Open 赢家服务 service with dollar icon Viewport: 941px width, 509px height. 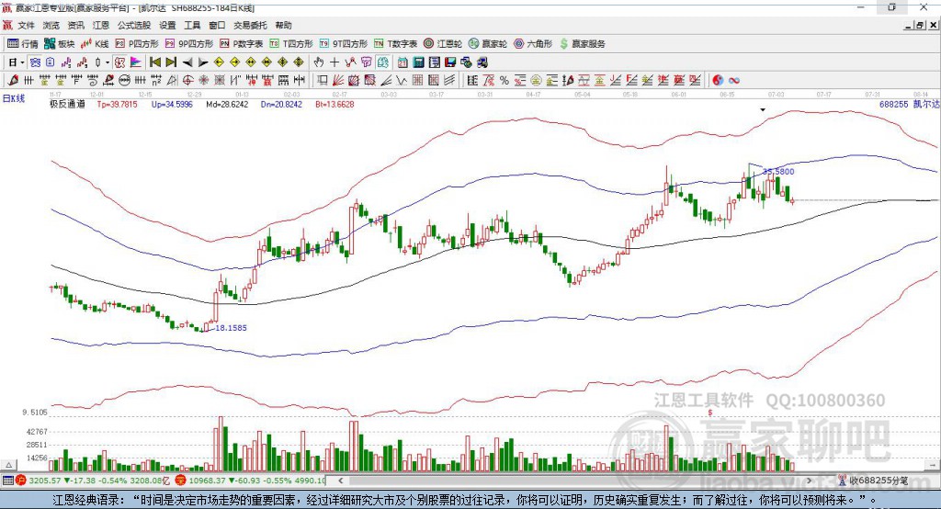[583, 44]
